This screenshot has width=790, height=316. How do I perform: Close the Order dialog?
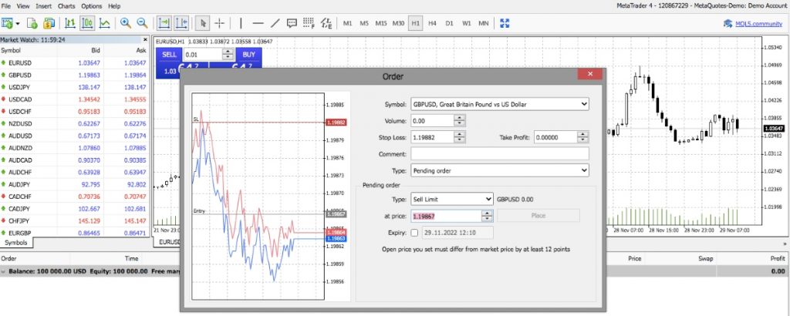point(590,74)
